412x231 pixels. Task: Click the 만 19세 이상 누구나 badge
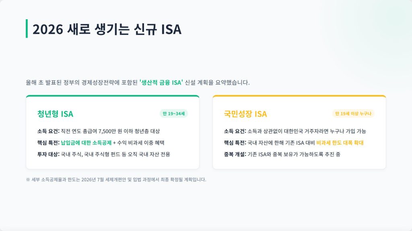point(353,113)
